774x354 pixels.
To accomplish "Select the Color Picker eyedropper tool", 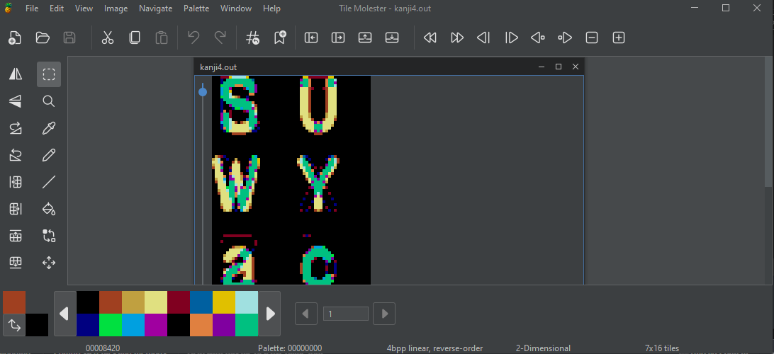I will click(x=49, y=128).
